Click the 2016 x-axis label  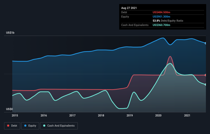(44, 115)
